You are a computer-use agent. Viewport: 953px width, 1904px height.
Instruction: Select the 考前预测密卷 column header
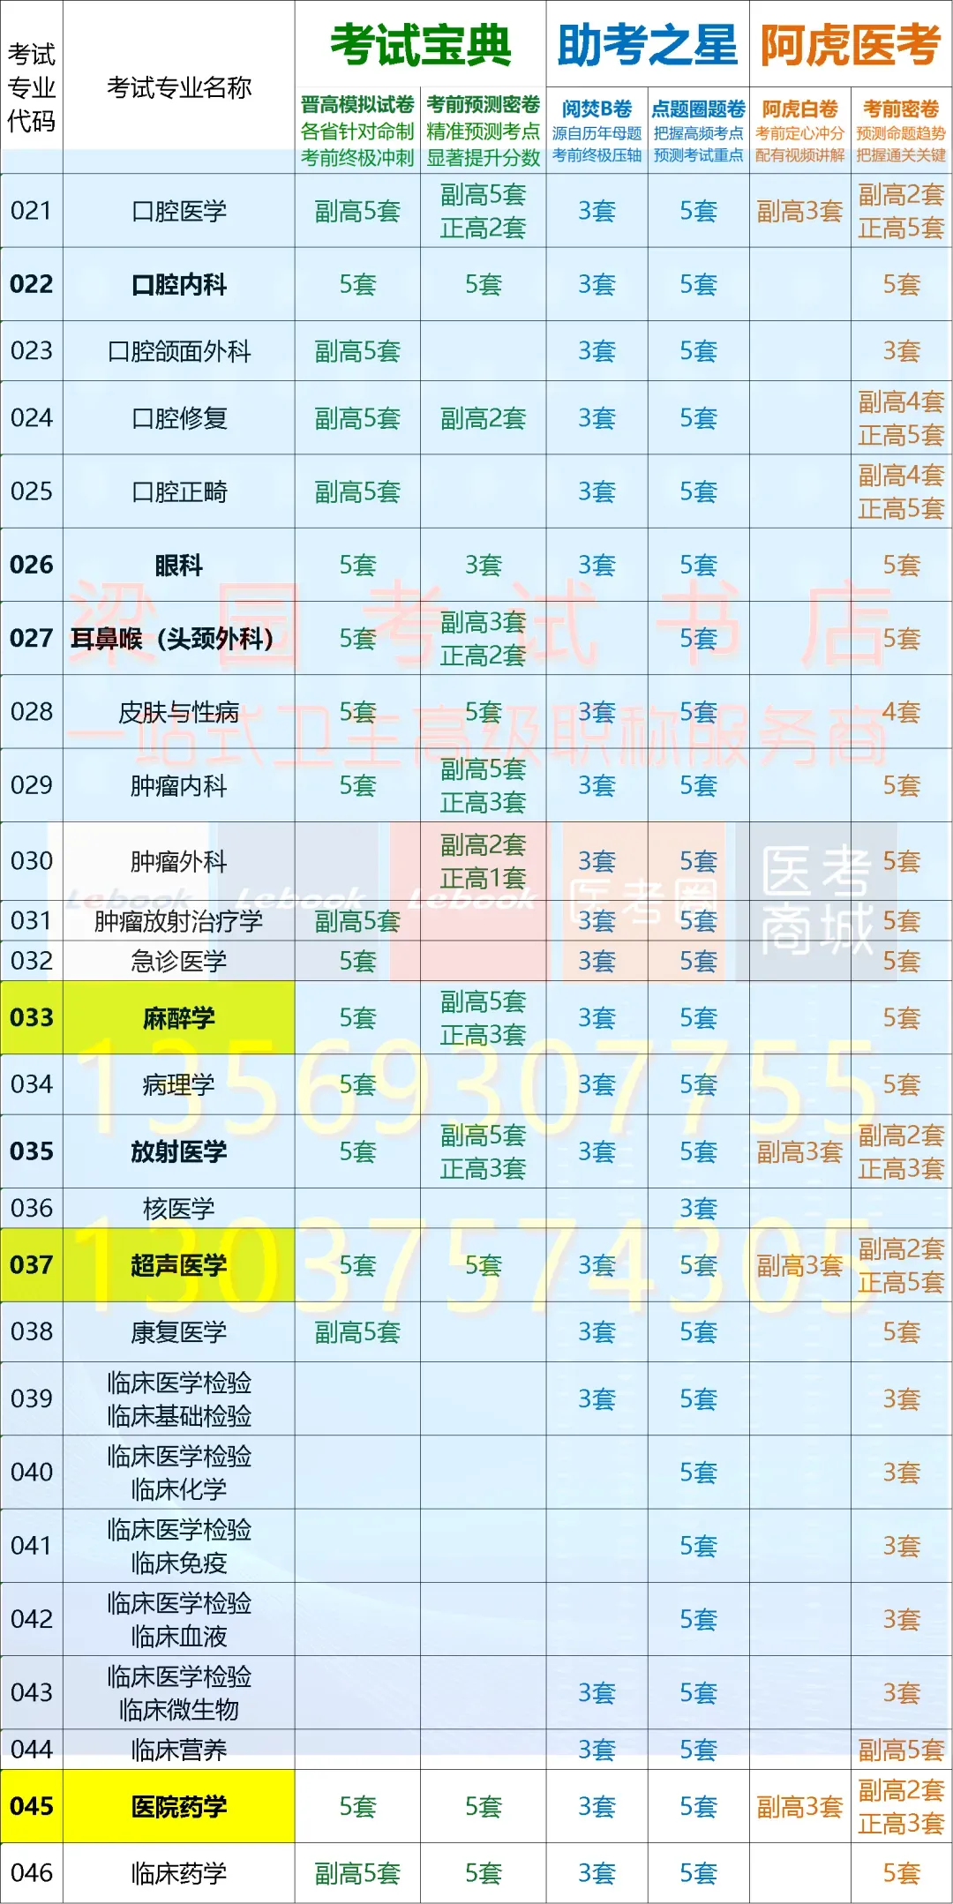(x=484, y=105)
